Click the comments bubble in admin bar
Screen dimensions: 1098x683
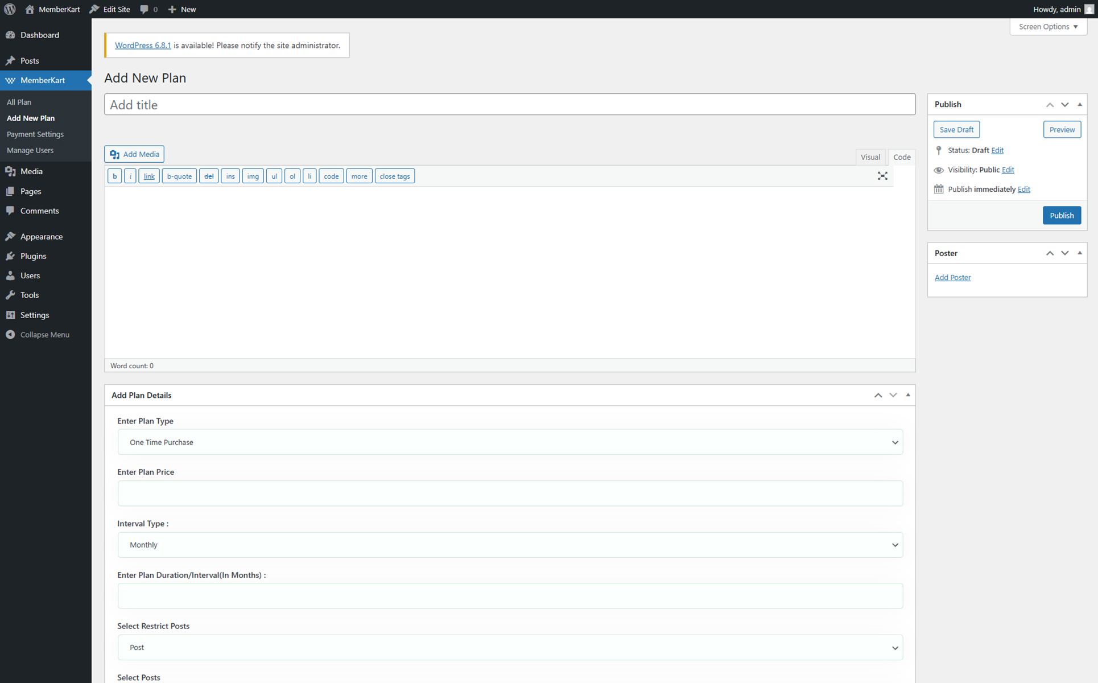[145, 9]
